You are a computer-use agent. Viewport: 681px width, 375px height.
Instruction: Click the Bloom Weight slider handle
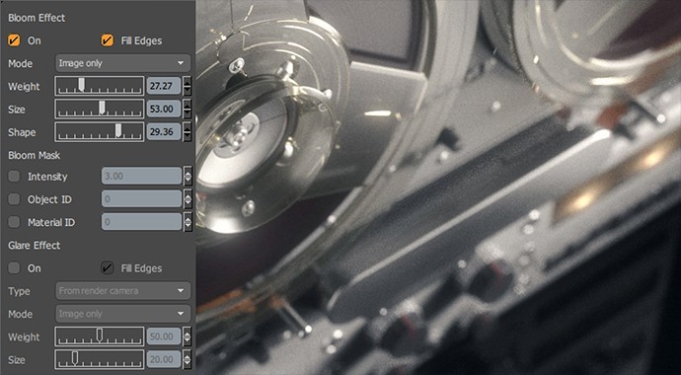point(81,84)
